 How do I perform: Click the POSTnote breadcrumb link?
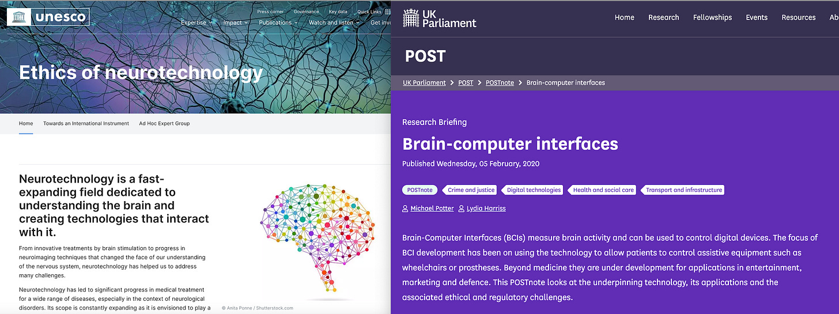[500, 82]
